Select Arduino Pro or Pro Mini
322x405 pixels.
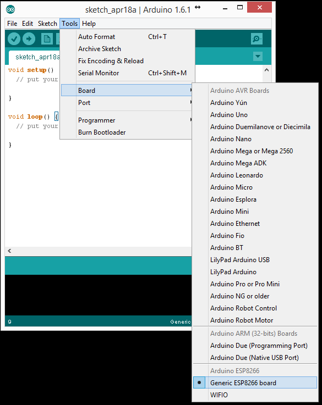coord(255,284)
